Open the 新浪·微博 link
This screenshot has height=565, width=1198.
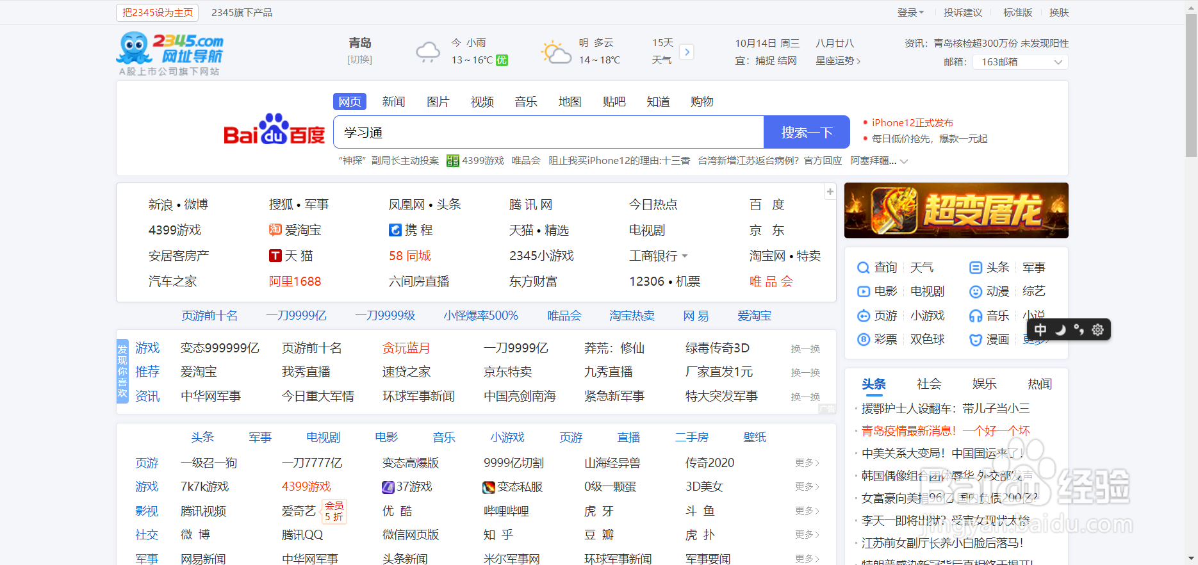tap(178, 204)
